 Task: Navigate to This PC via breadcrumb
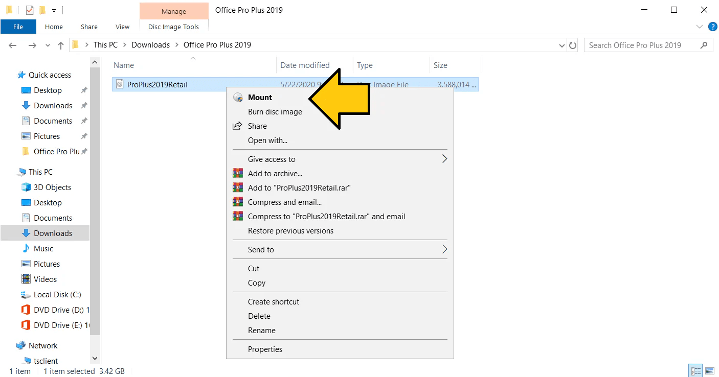point(105,45)
